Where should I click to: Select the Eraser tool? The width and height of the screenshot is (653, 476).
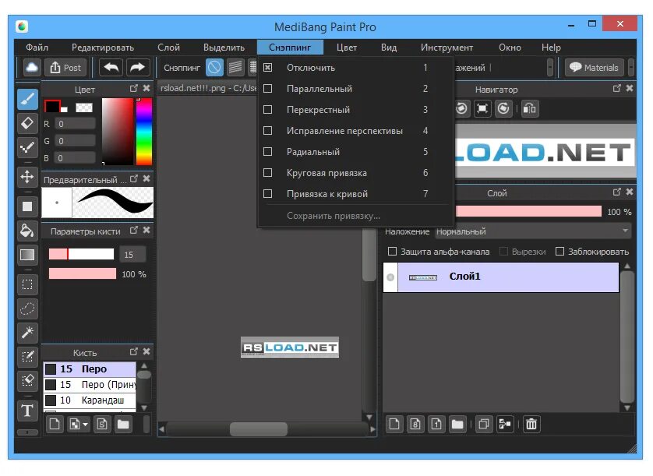click(27, 123)
